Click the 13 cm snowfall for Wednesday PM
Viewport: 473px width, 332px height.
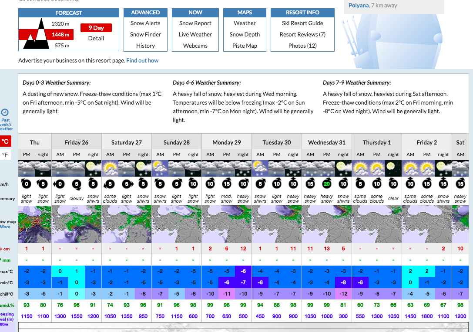327,249
